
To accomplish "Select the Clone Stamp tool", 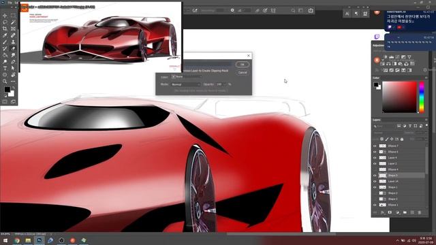I will pyautogui.click(x=13, y=42).
